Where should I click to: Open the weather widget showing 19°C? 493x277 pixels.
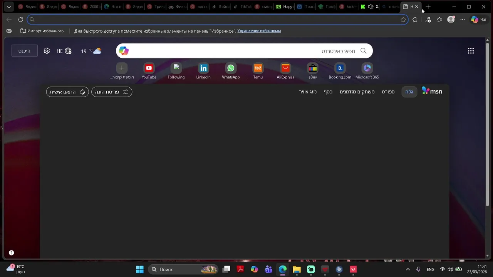click(x=91, y=51)
